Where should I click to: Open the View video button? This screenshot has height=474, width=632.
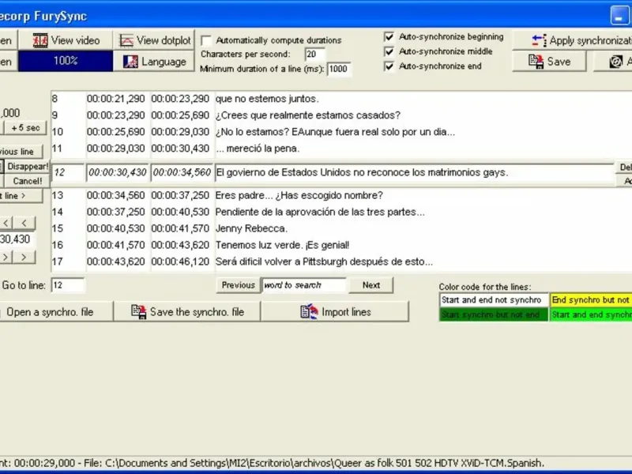[x=66, y=40]
